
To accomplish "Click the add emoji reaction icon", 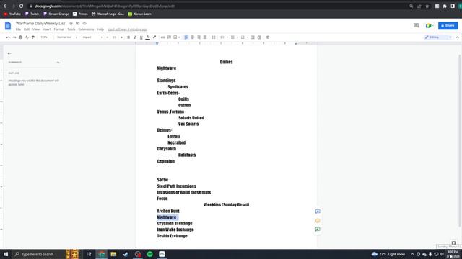I will [318, 221].
